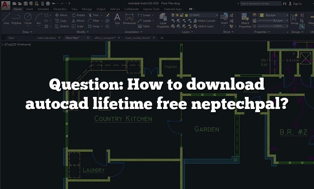Select the Arc tool
Screen dimensions: 314x189
(39, 19)
